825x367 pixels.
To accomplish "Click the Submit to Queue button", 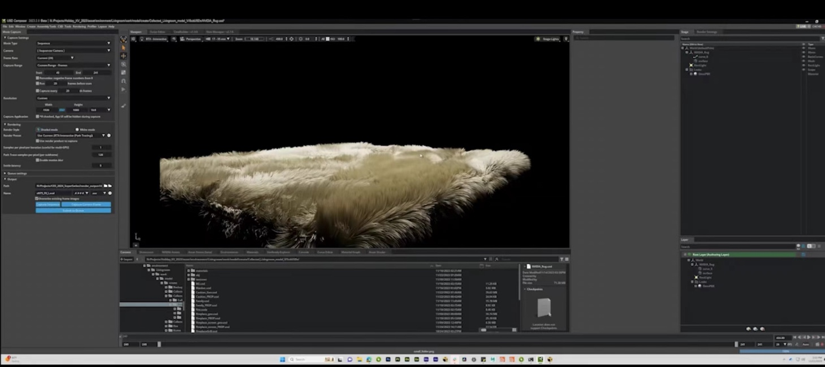I will [74, 211].
